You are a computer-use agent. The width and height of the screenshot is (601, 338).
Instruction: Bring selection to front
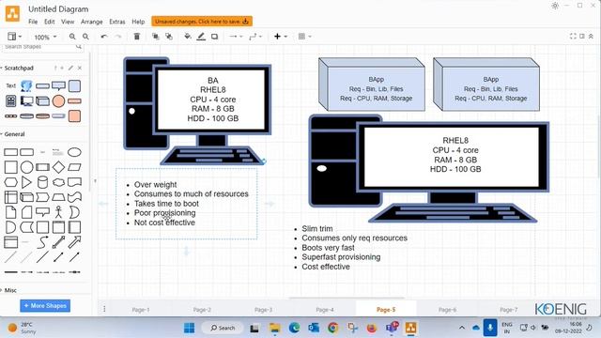pos(155,37)
